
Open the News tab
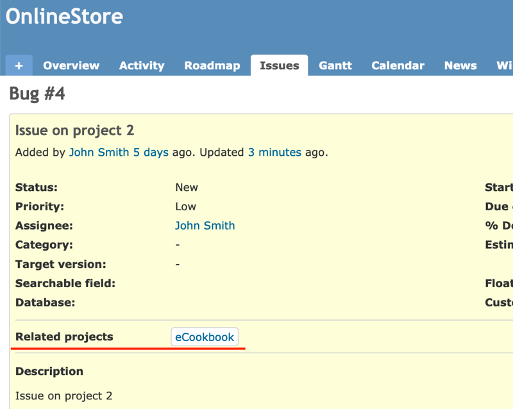pos(460,65)
